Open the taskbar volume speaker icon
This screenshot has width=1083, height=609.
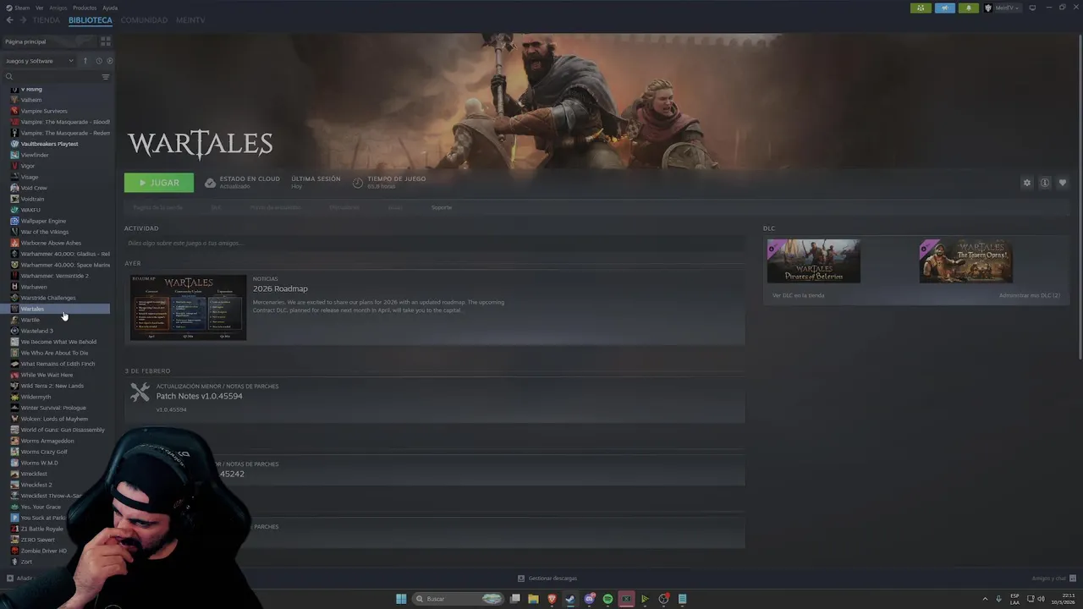pos(1042,599)
